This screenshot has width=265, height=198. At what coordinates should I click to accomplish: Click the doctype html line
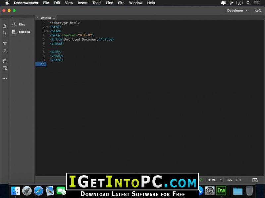65,23
